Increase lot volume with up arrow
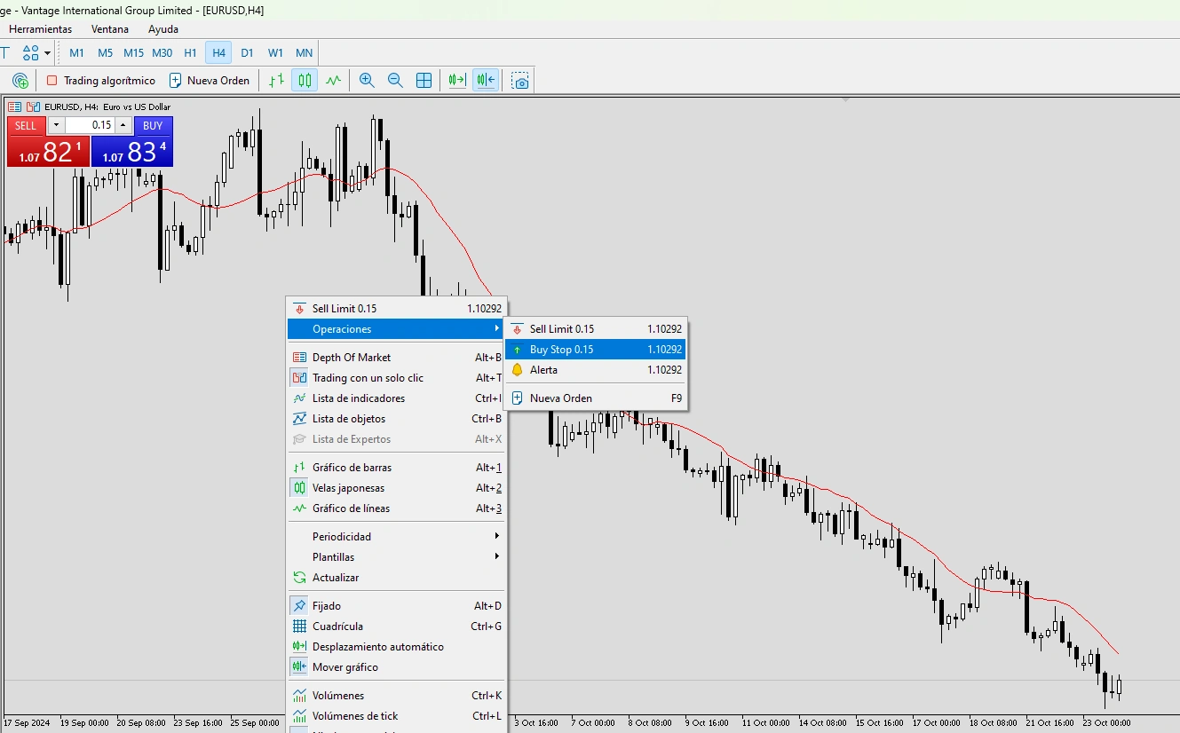This screenshot has height=733, width=1180. coord(123,126)
